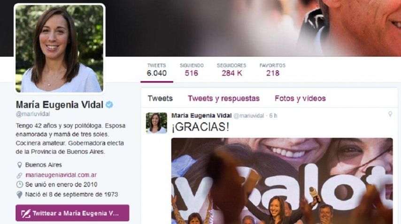
Task: Click Twittear a María Eugenia V... button
Action: click(x=72, y=213)
